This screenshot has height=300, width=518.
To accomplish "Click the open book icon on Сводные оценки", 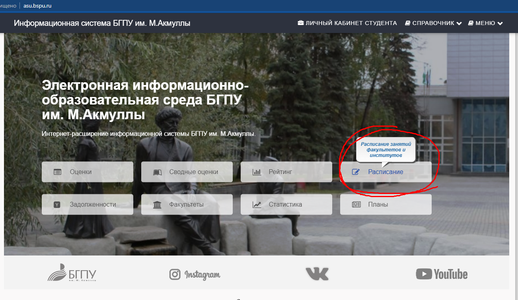I will 158,172.
